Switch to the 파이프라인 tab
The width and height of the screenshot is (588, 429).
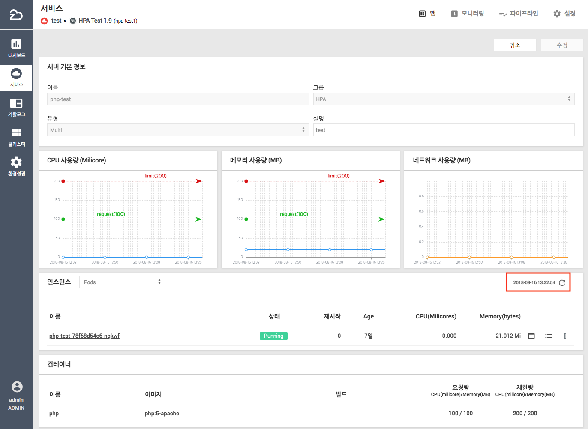click(x=518, y=14)
